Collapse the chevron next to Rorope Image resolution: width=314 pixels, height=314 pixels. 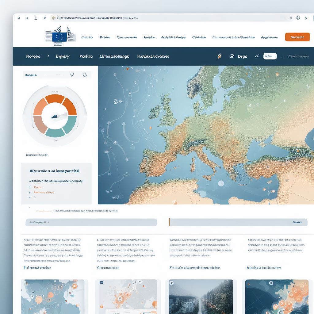tap(48, 56)
